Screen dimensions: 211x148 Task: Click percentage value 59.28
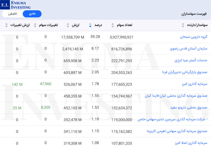(x=95, y=37)
